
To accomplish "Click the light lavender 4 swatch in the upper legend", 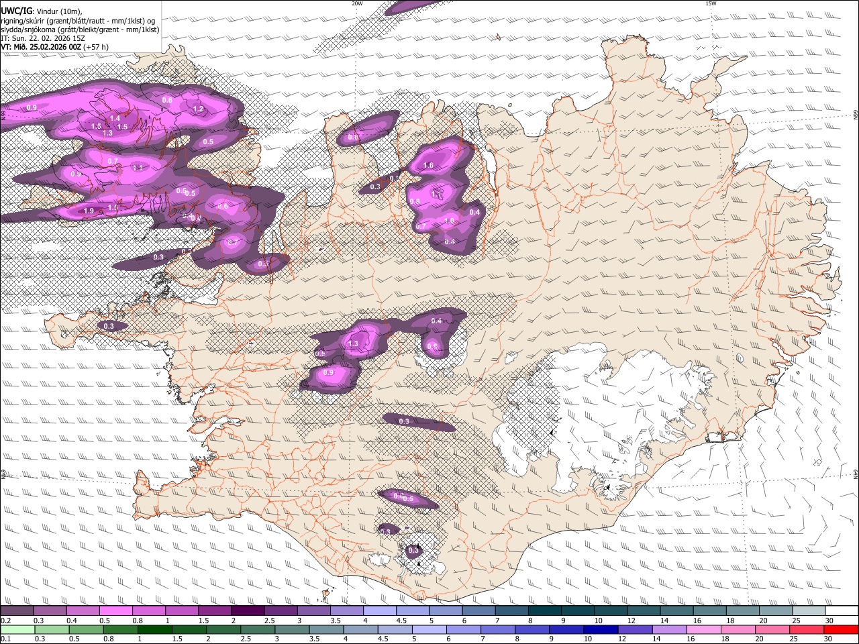I will (x=380, y=611).
